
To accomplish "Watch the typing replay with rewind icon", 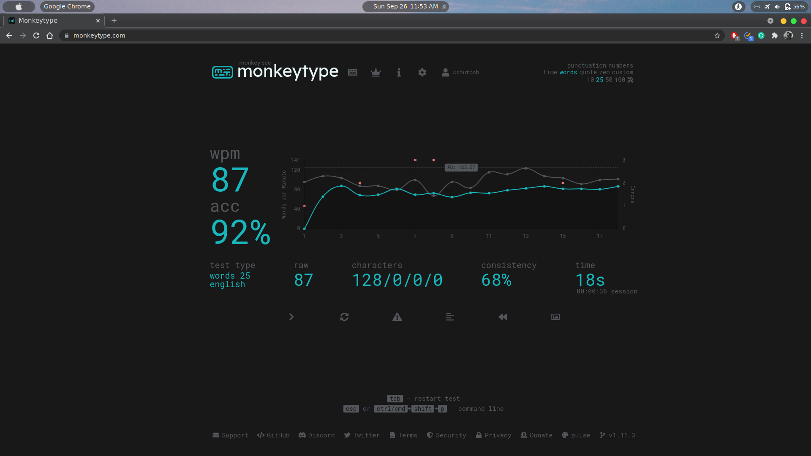I will pos(502,317).
